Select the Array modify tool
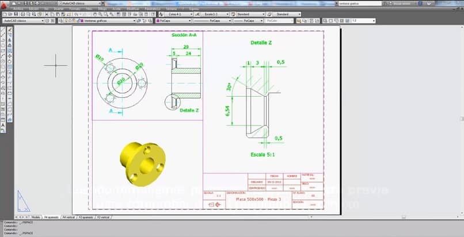Viewport: 464px width, 237px height. [10, 51]
